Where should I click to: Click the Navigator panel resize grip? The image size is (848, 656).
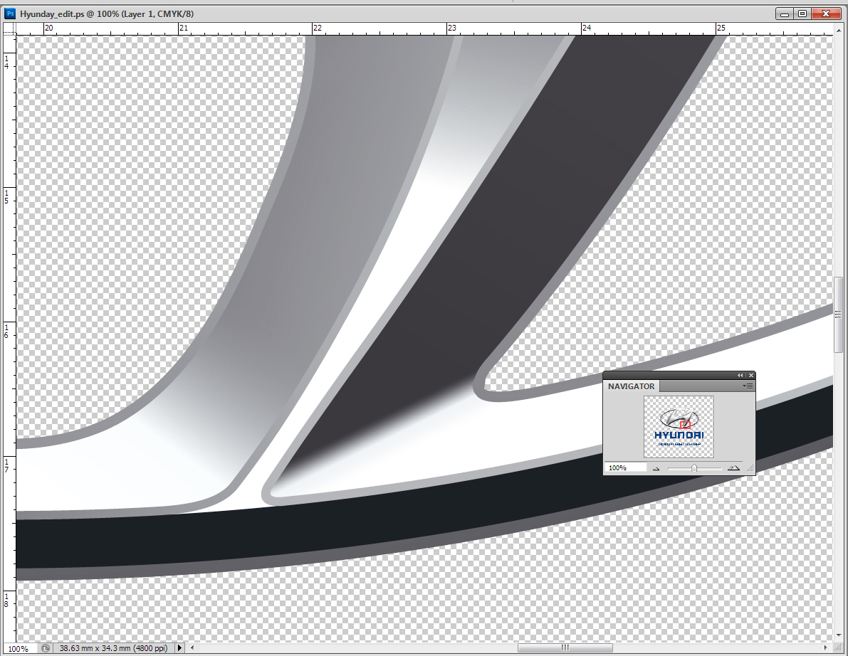(x=750, y=470)
